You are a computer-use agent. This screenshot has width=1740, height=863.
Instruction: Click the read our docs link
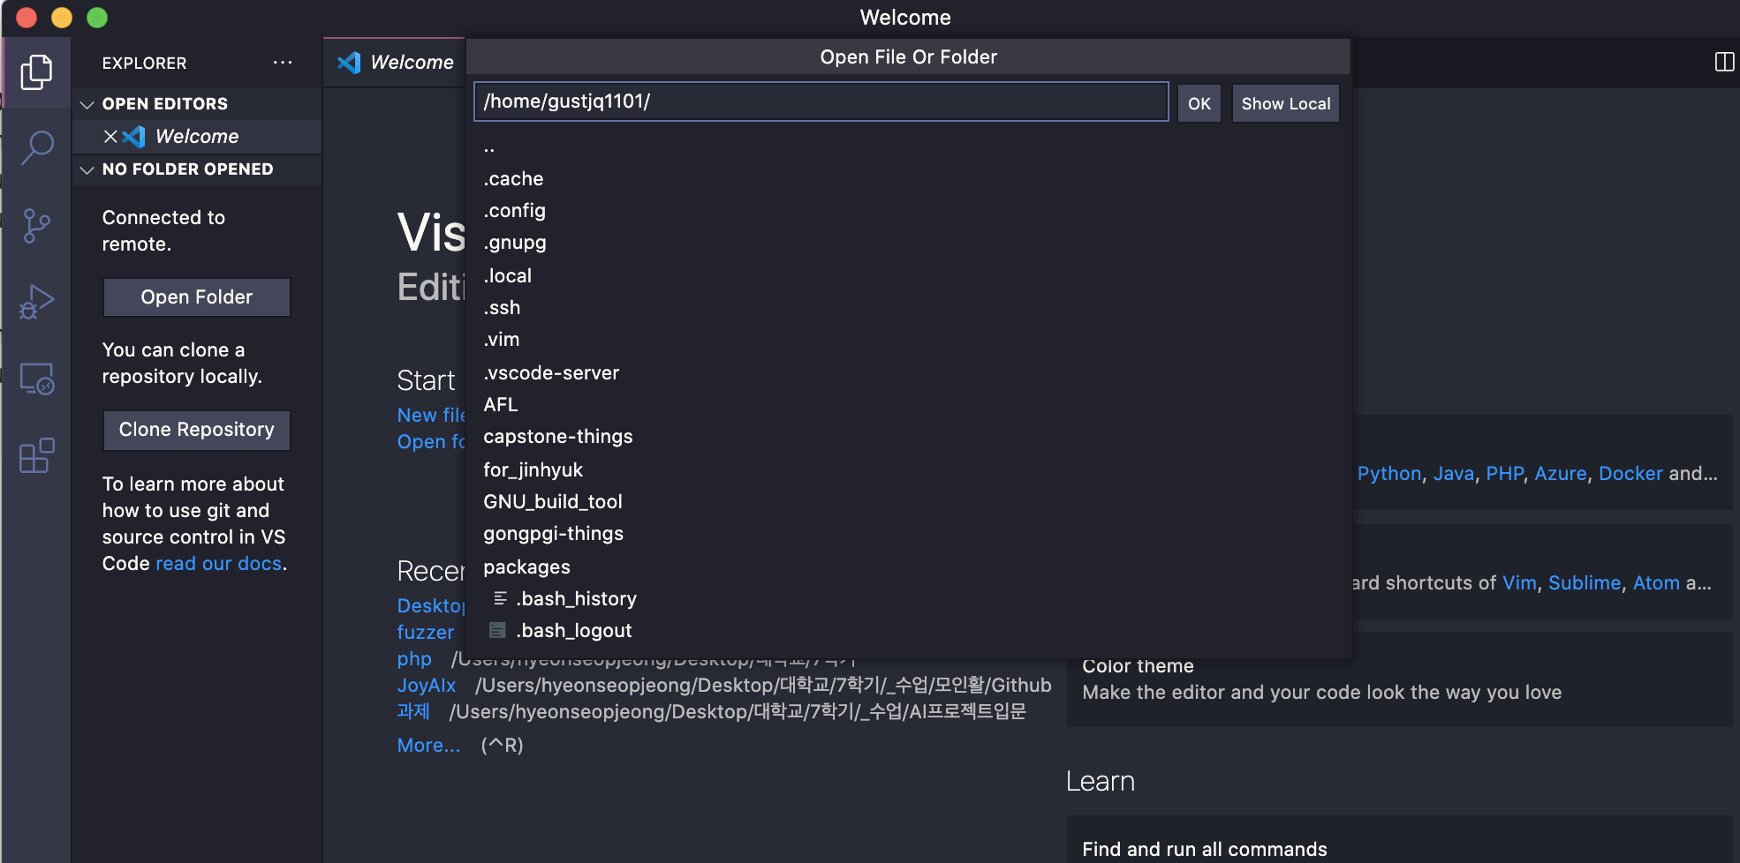pos(218,563)
